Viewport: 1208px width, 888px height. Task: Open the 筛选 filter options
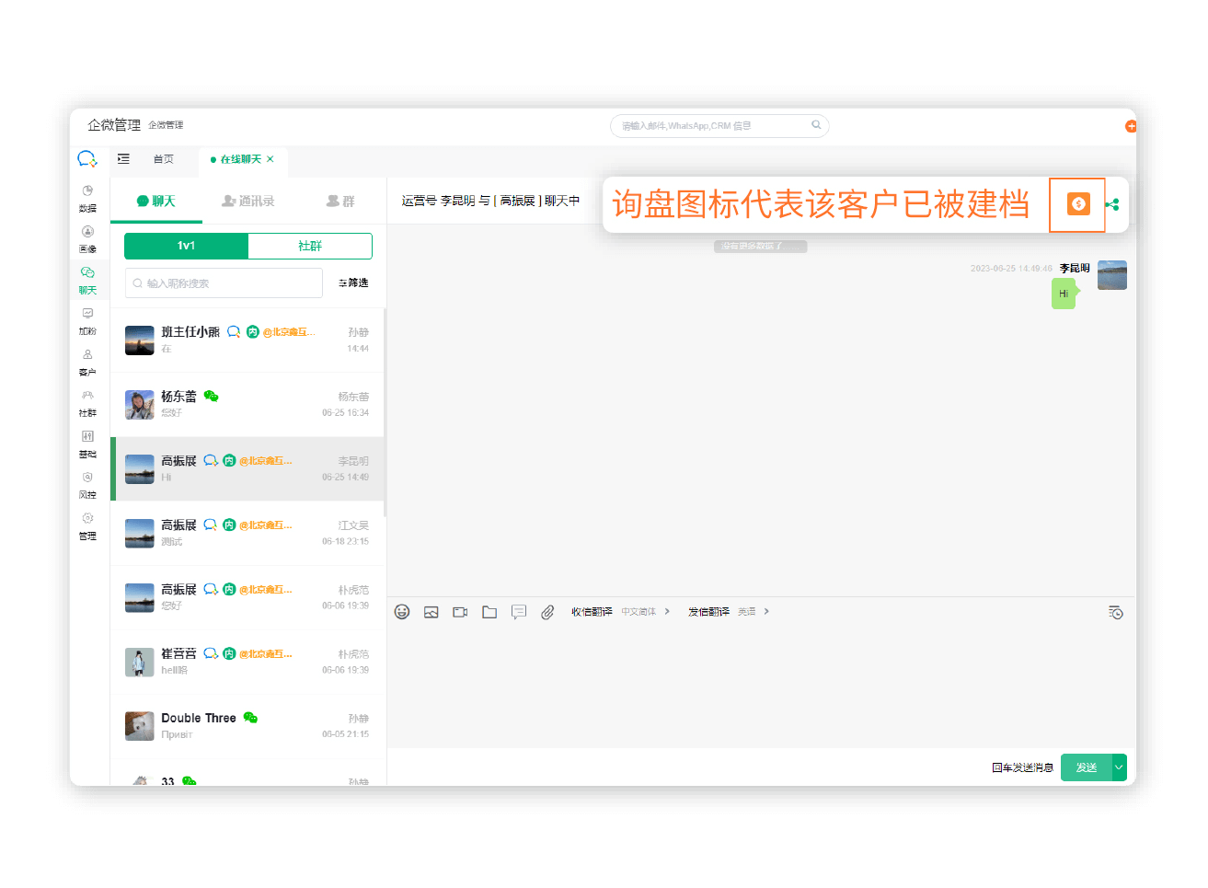pyautogui.click(x=353, y=283)
